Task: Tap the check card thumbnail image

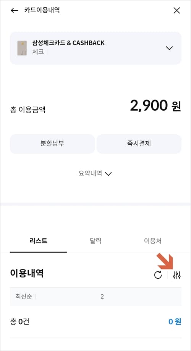Action: (22, 48)
